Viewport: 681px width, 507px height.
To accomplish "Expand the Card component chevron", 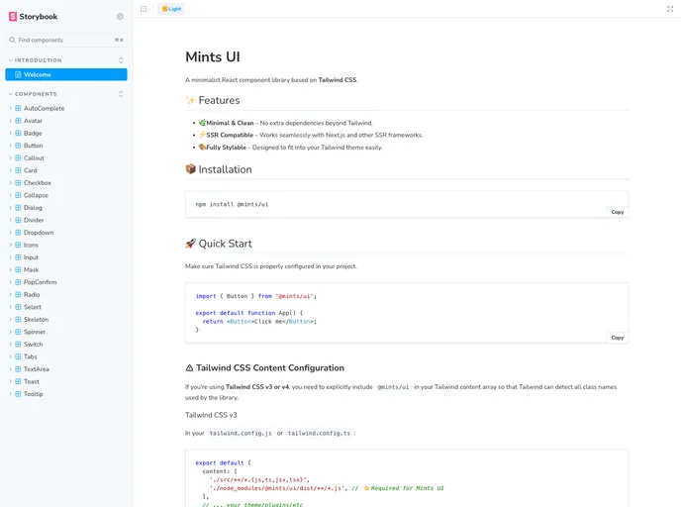I will point(11,170).
